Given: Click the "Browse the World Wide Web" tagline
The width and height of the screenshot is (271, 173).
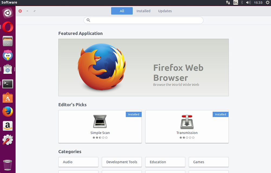Looking at the screenshot, I should 176,85.
